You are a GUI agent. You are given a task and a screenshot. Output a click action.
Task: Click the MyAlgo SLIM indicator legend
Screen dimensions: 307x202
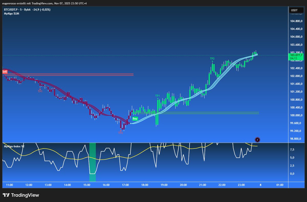click(x=12, y=13)
